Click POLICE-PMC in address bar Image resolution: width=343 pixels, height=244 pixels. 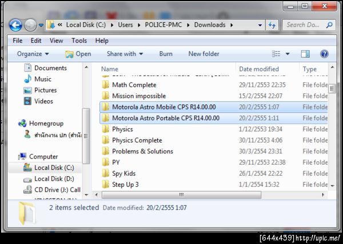point(163,25)
